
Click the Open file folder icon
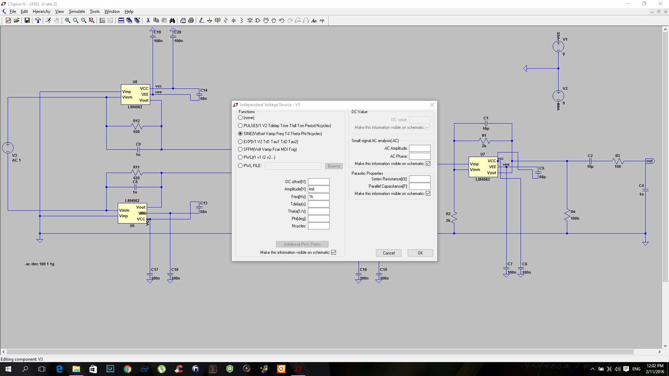(x=16, y=21)
